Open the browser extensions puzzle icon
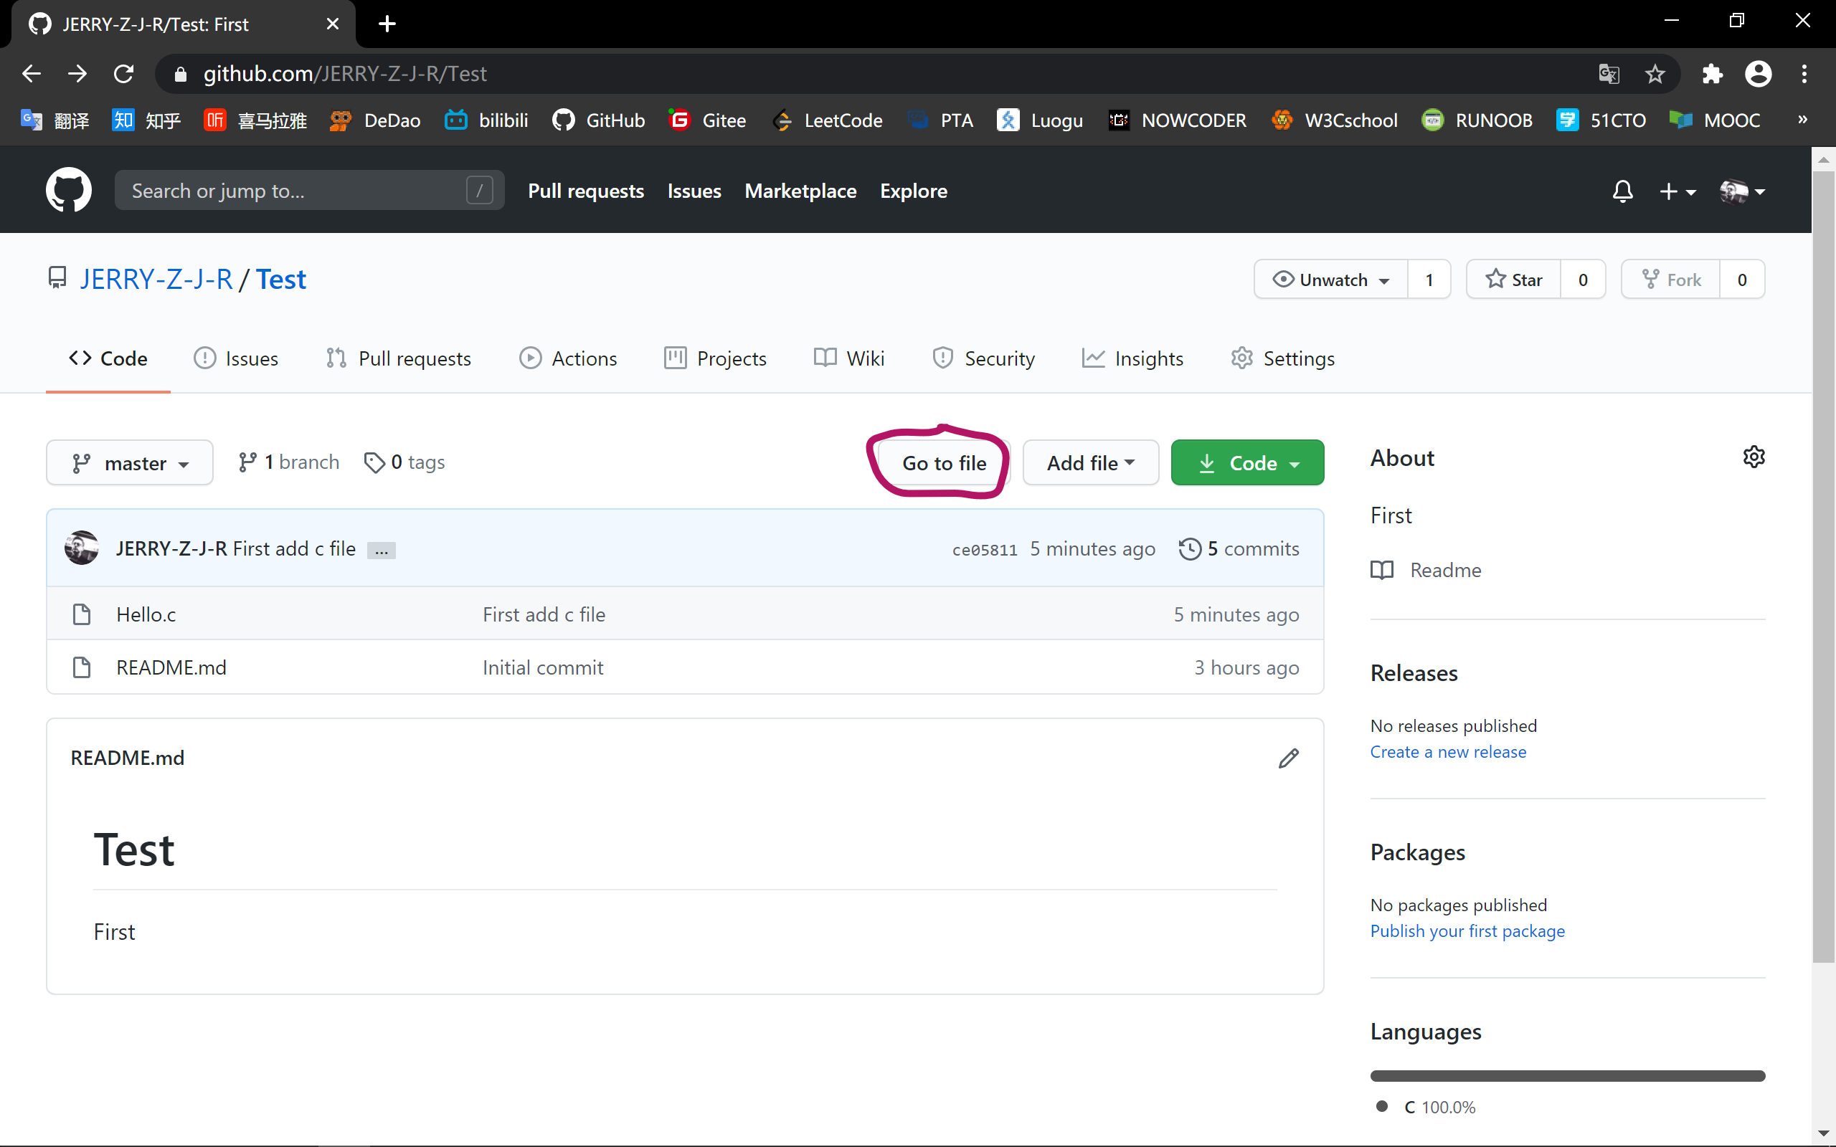 coord(1713,74)
